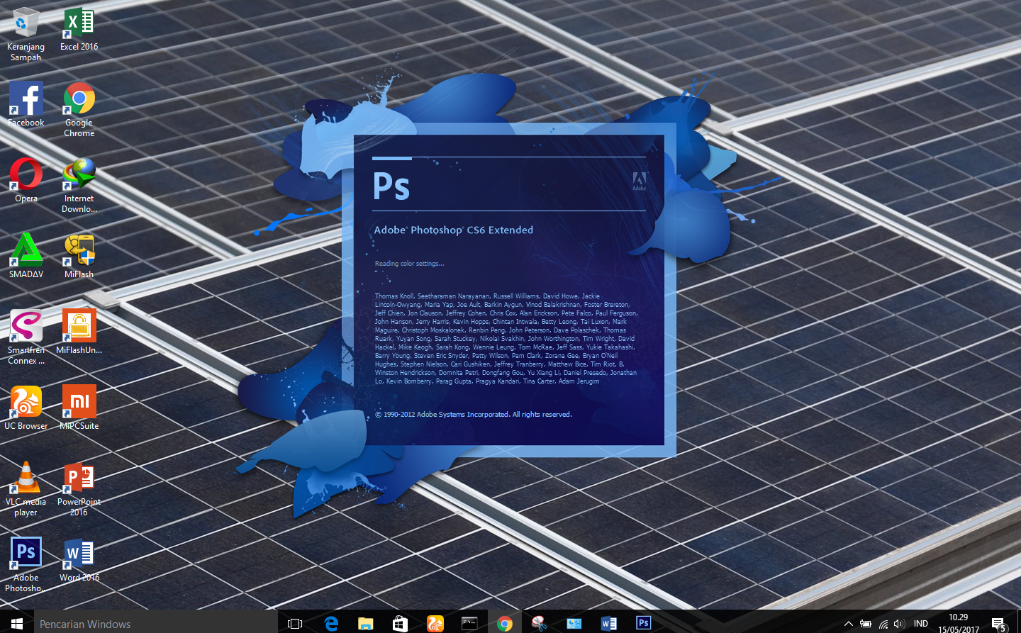This screenshot has height=633, width=1021.
Task: Open Action Center notifications icon
Action: coord(998,624)
